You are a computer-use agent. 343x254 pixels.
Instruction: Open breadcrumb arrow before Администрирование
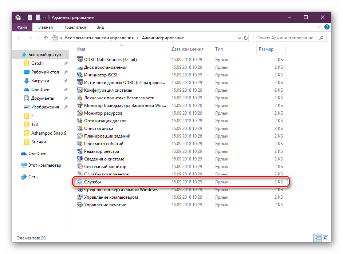138,38
